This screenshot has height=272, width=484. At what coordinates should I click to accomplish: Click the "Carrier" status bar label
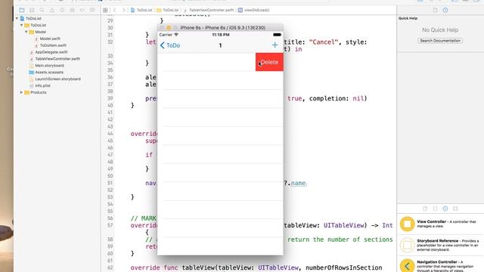pos(166,35)
